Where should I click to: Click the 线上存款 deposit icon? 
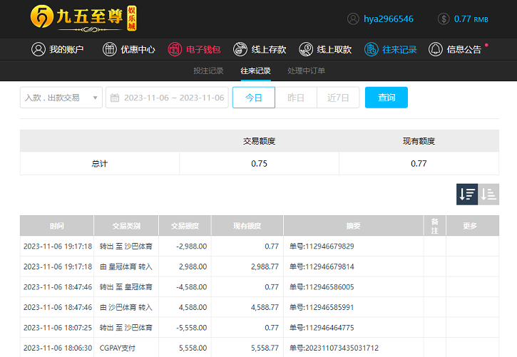tap(240, 50)
